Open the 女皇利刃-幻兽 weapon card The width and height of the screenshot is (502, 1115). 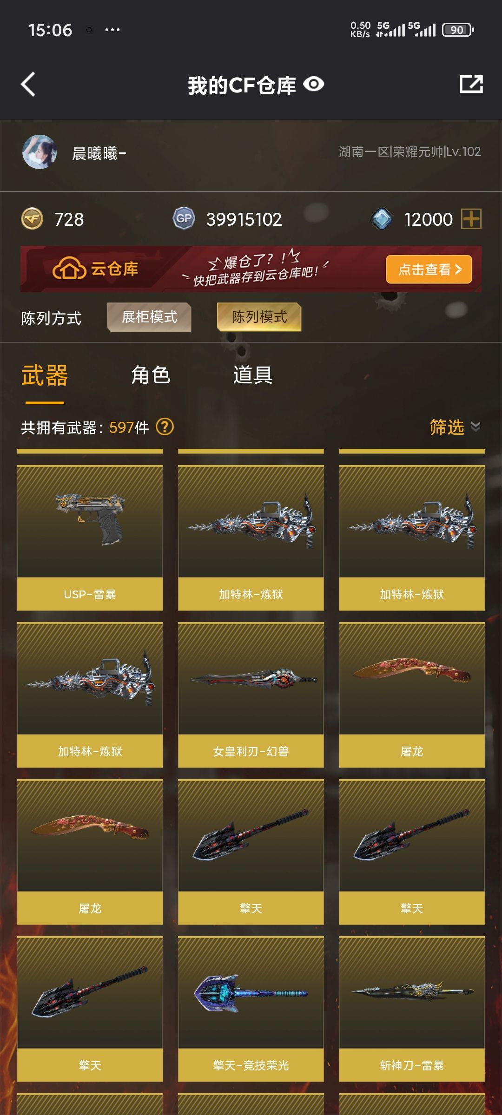(251, 695)
